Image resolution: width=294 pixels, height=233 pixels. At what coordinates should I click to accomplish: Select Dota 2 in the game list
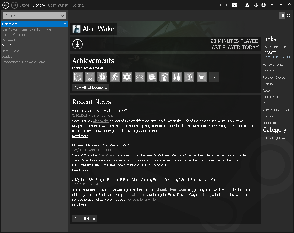click(34, 46)
